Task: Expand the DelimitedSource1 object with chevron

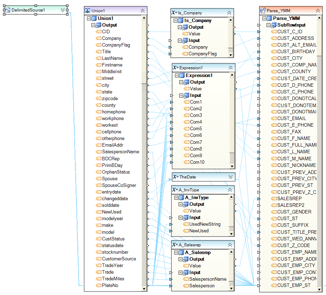Action: (63, 10)
